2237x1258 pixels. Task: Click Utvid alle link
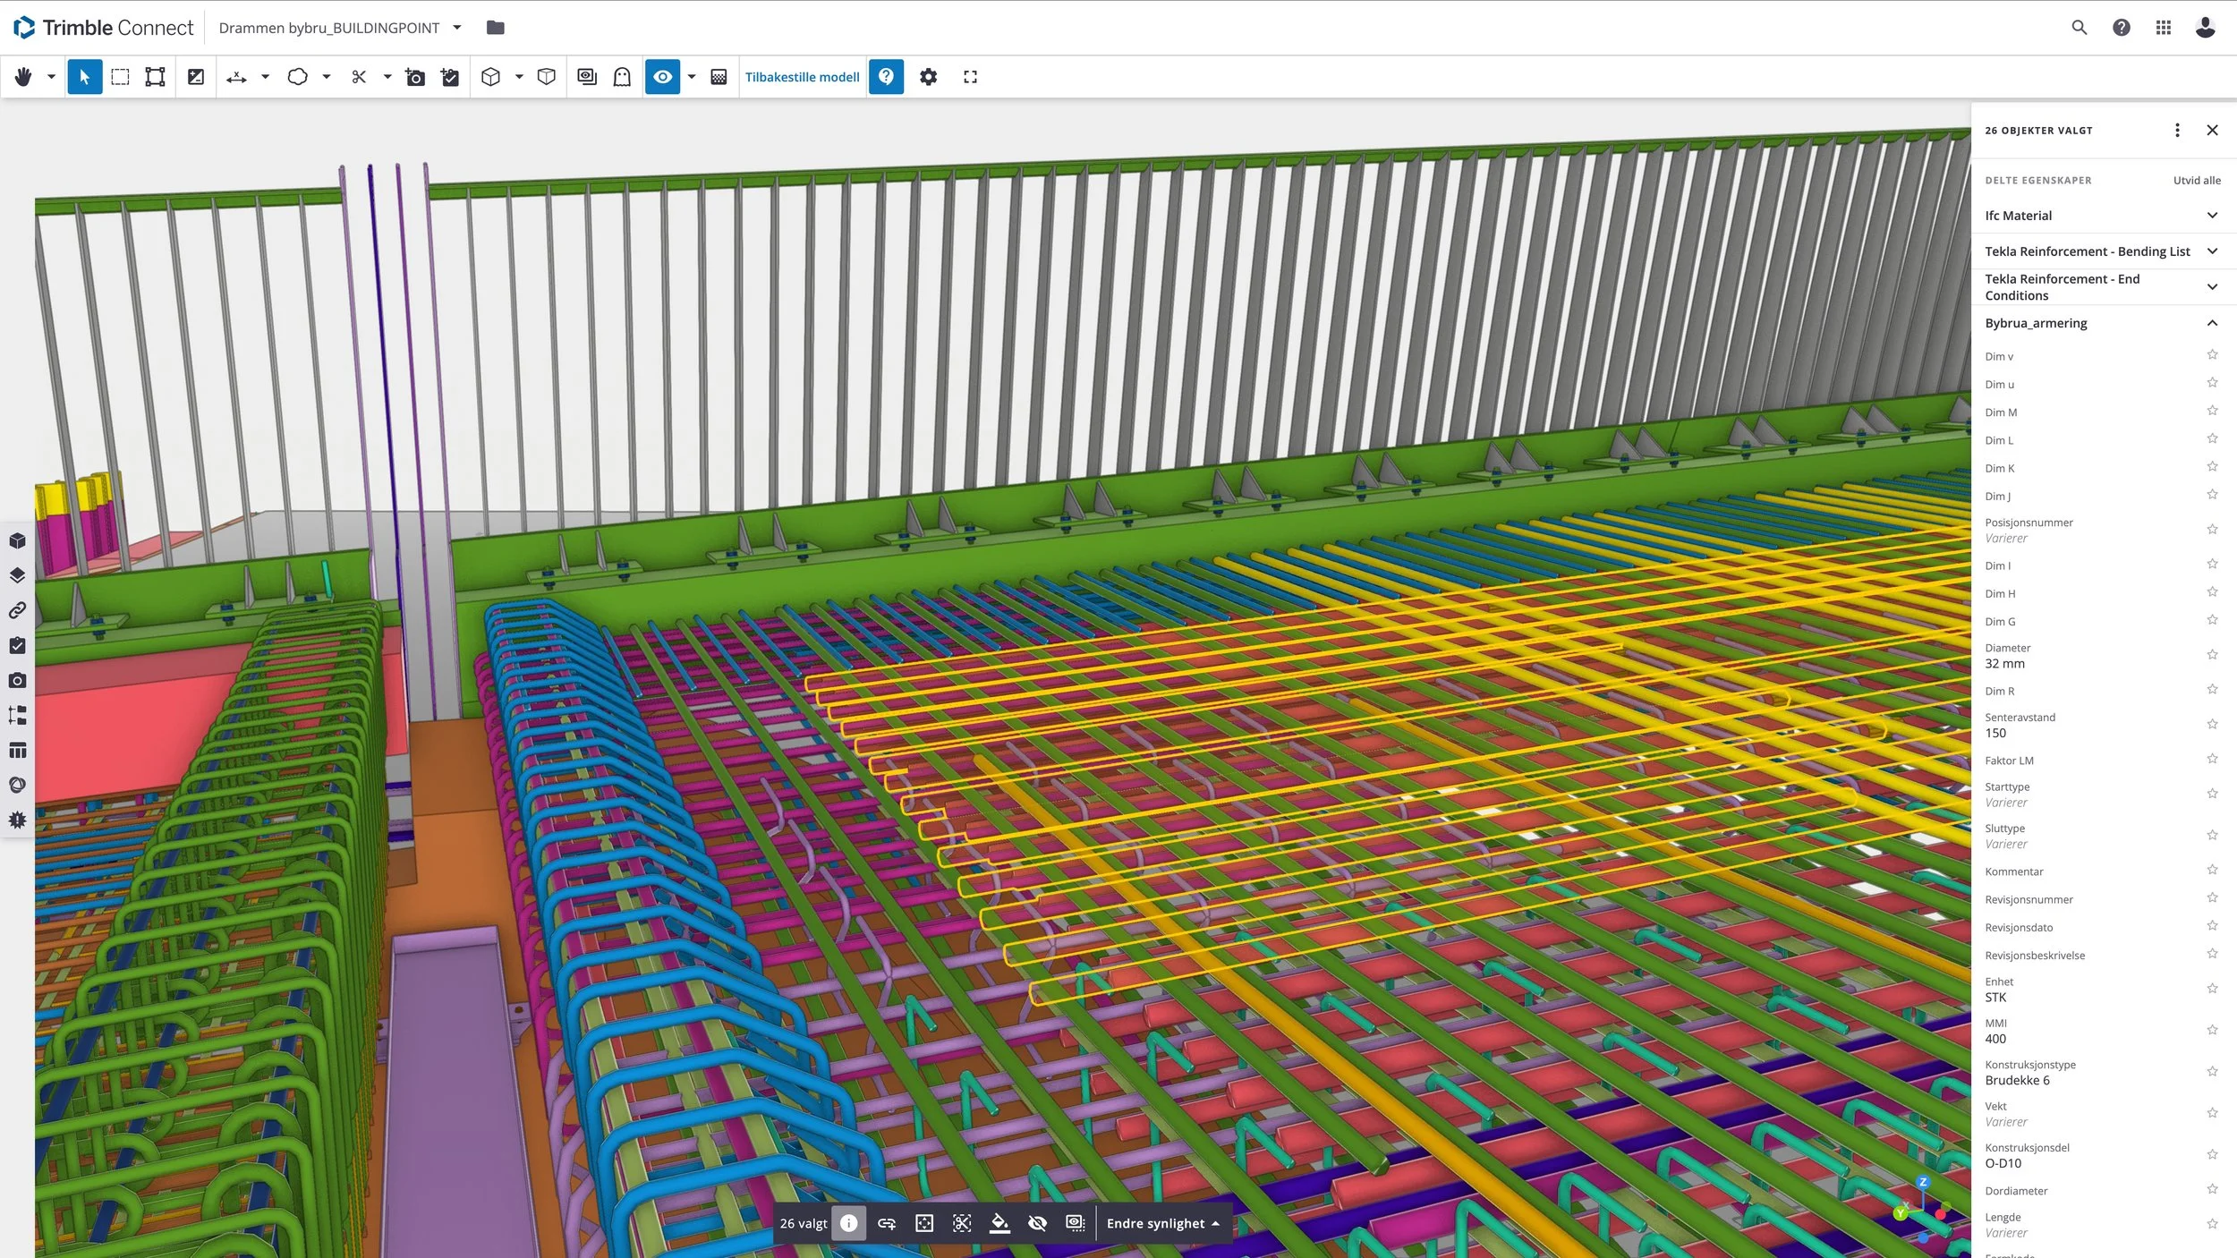click(x=2197, y=181)
